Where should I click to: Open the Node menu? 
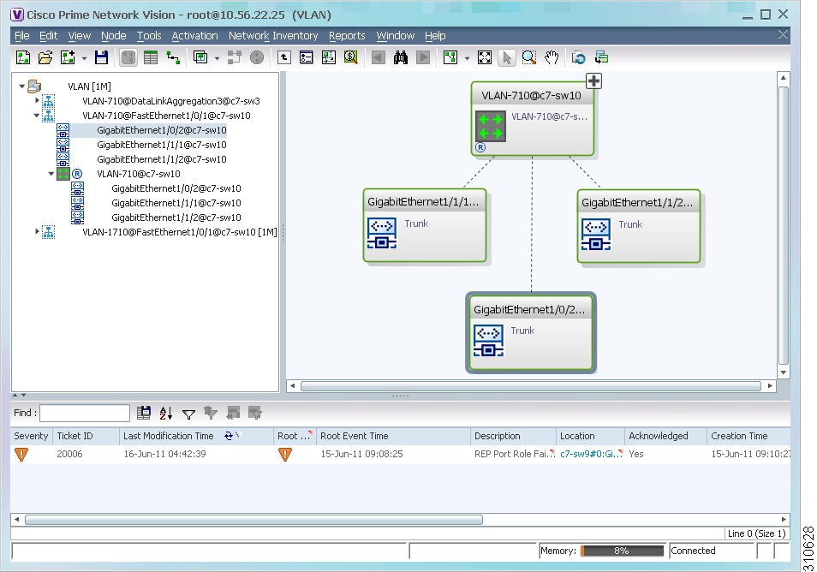point(114,35)
